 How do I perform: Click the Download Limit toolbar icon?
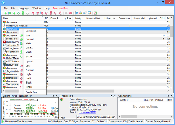coord(19,13)
